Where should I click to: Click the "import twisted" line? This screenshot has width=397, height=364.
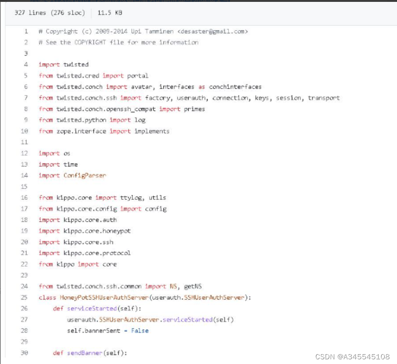(x=63, y=64)
